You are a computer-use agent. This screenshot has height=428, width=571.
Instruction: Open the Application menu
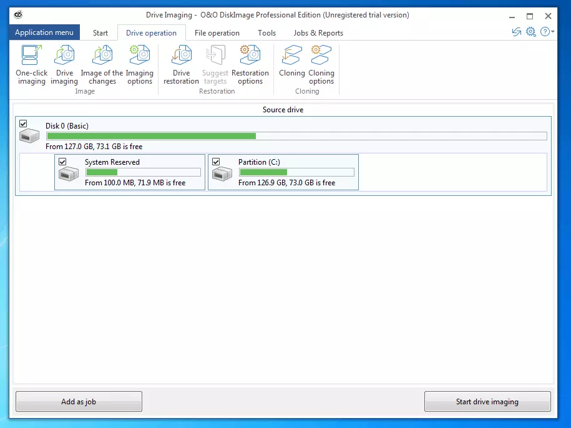pos(44,32)
